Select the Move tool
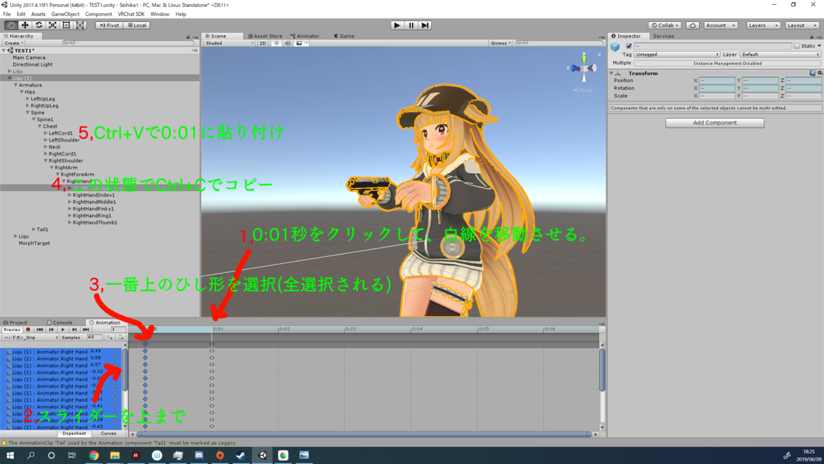 coord(25,25)
